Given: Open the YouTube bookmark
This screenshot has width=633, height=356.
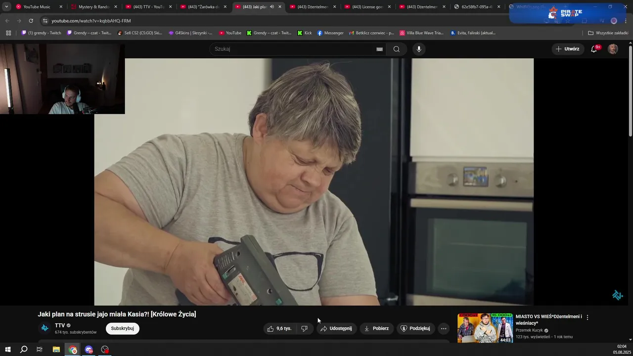Looking at the screenshot, I should 230,33.
